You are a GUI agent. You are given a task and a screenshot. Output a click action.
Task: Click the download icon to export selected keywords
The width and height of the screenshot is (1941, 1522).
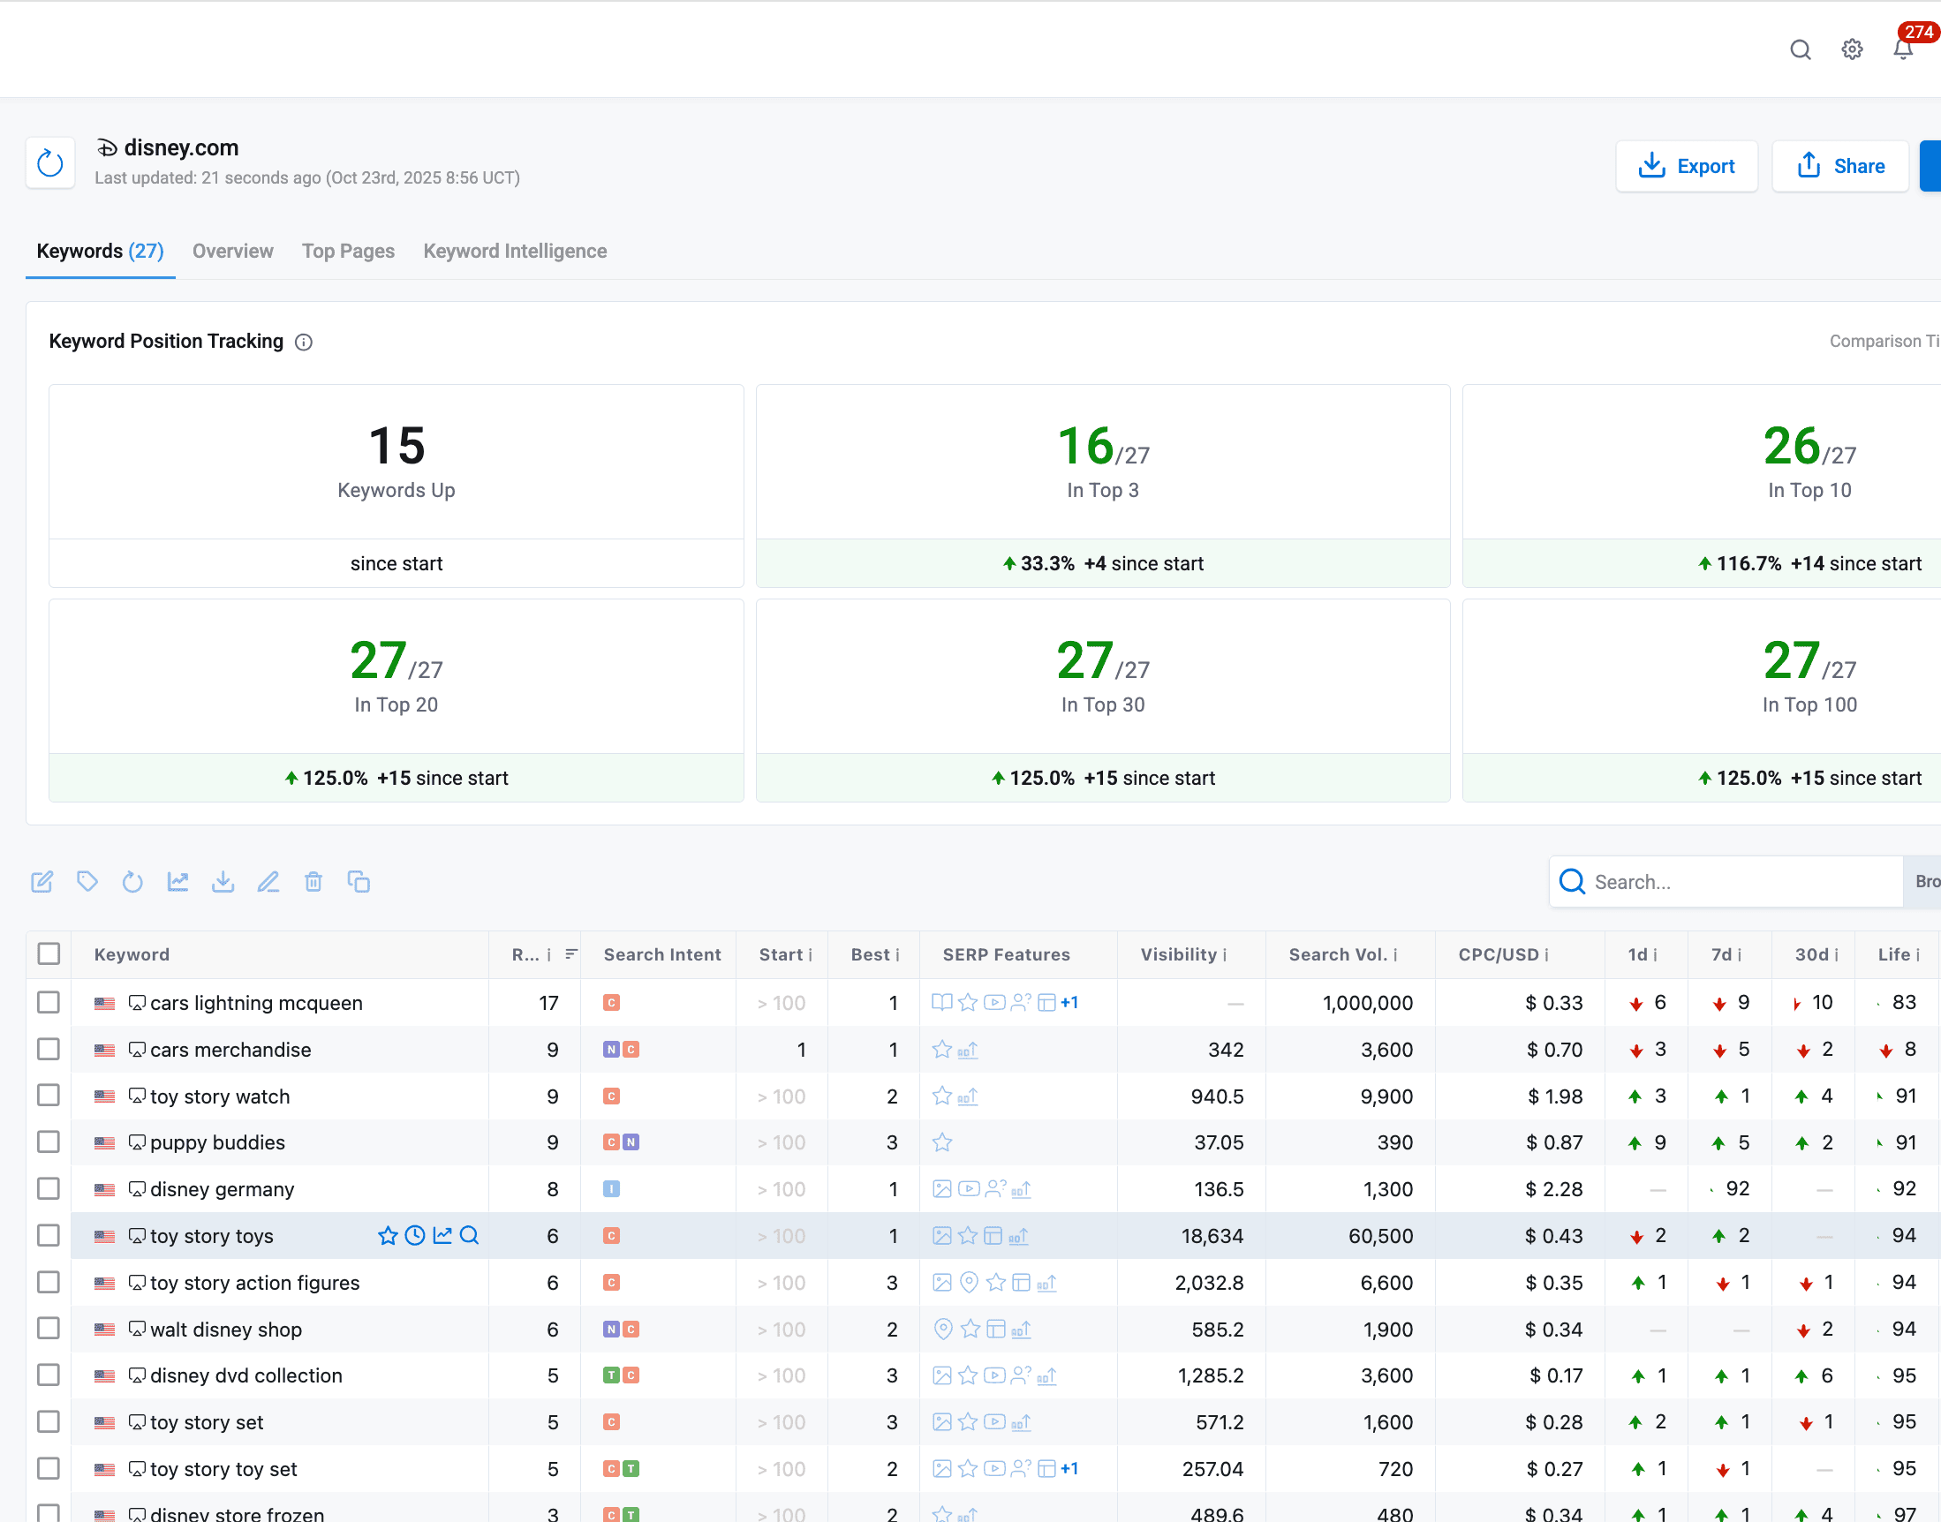coord(223,881)
